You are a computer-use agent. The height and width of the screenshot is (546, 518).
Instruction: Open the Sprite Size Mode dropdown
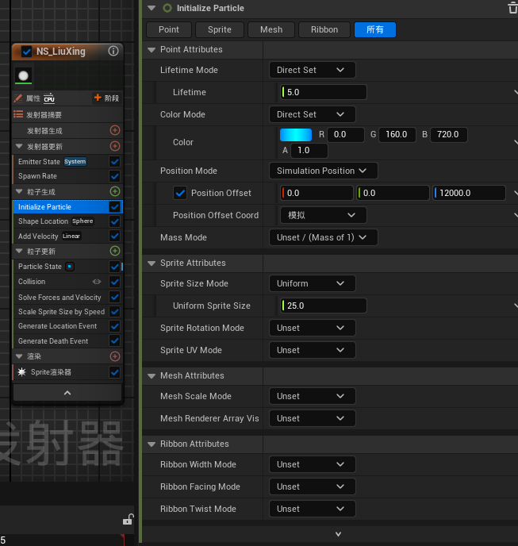tap(313, 283)
